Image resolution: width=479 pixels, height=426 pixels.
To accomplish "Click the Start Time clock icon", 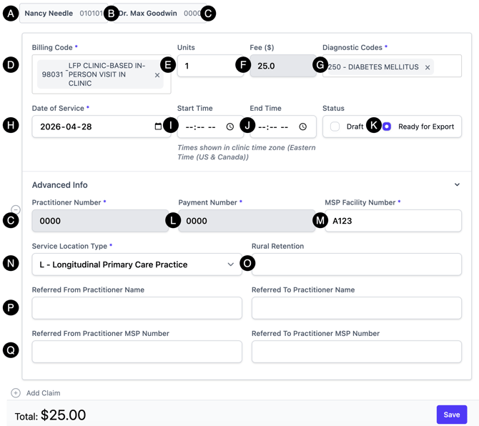I will click(229, 127).
